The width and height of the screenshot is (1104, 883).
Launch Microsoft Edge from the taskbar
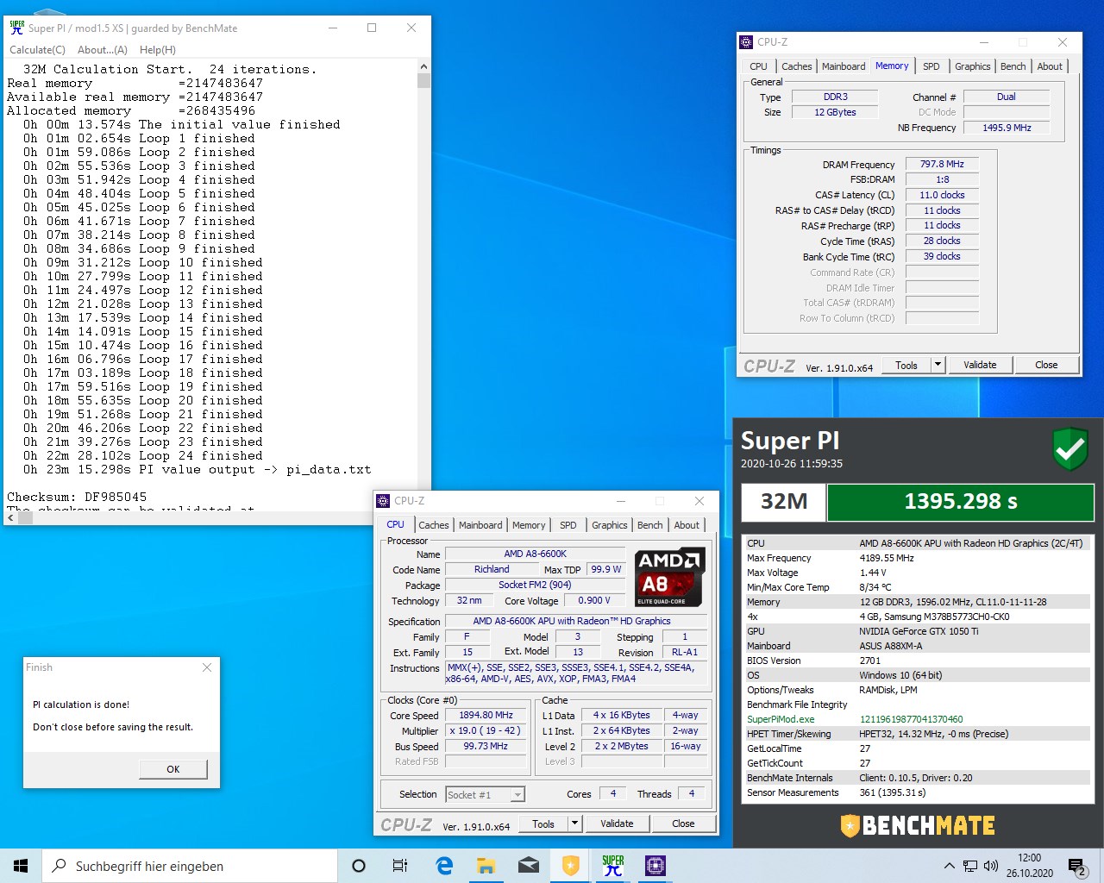pyautogui.click(x=444, y=866)
